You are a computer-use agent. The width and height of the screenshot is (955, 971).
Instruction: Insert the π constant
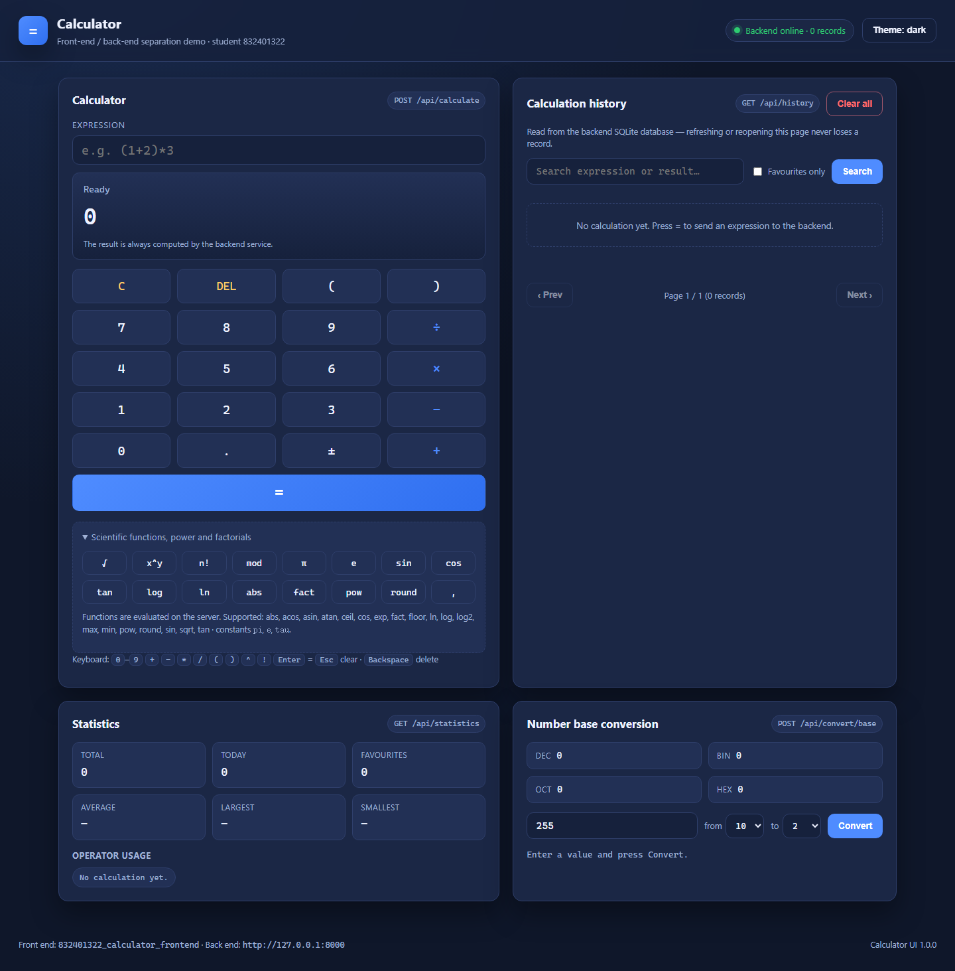(304, 563)
